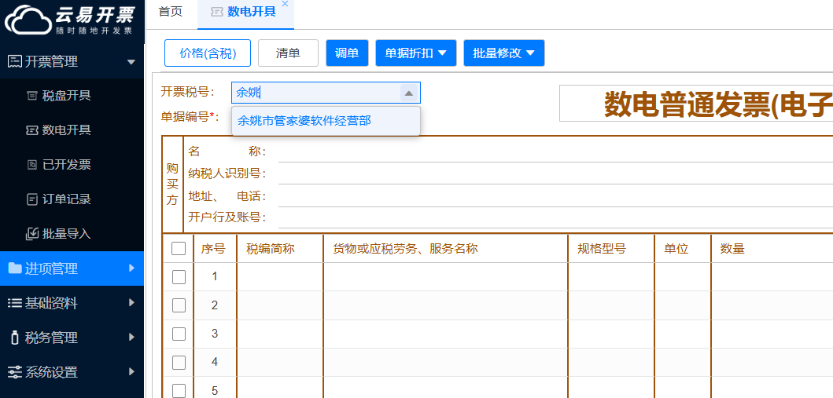
Task: Expand the 系统设置 submenu arrow
Action: 131,371
